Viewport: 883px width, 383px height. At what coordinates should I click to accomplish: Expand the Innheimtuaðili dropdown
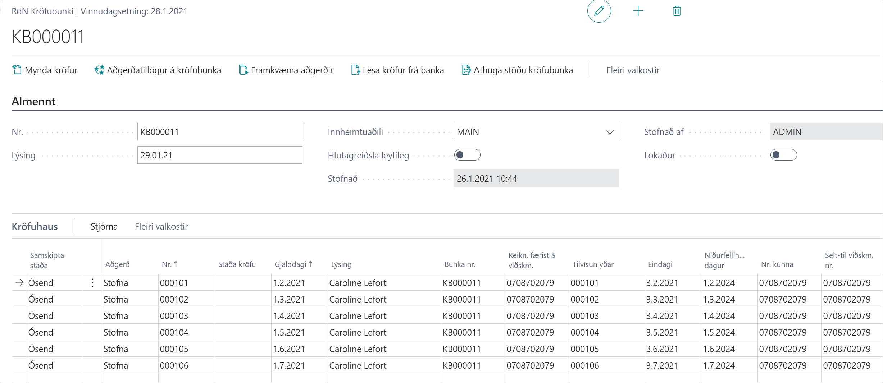click(x=610, y=132)
